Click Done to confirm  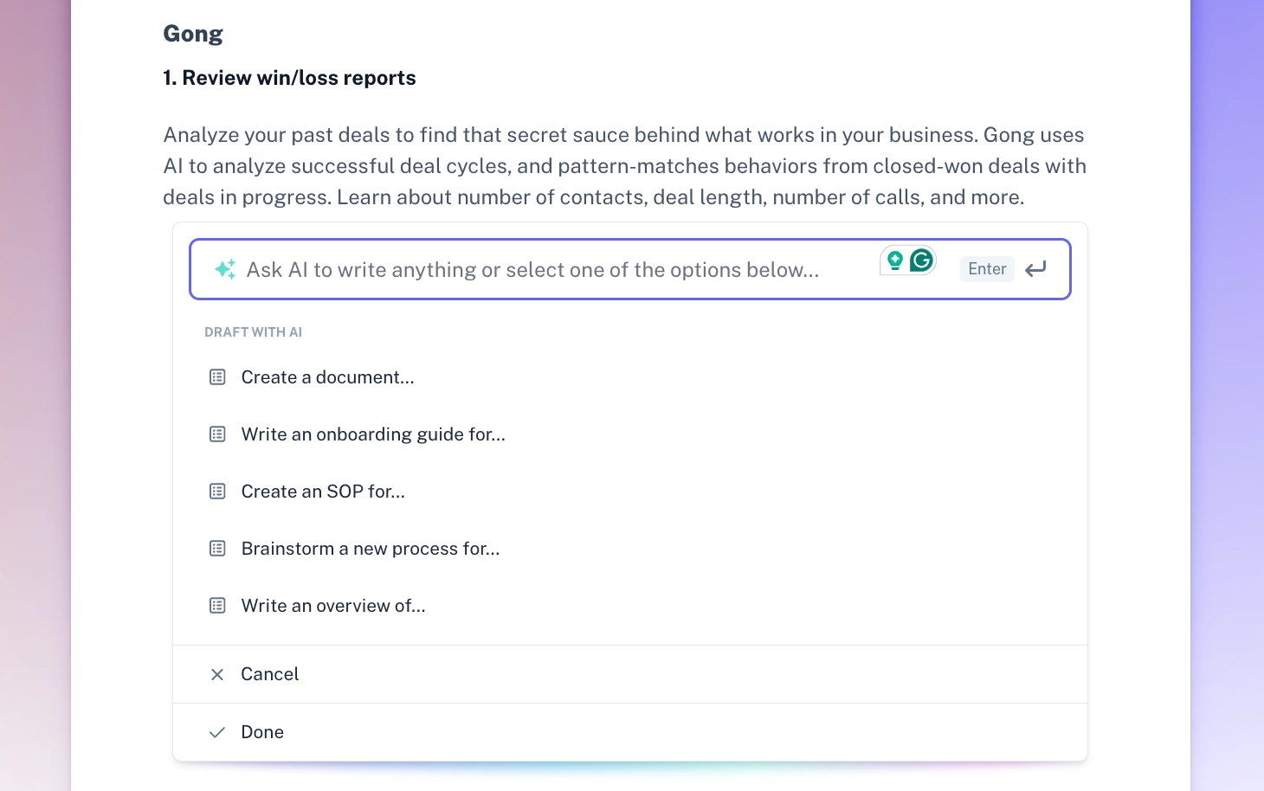262,732
